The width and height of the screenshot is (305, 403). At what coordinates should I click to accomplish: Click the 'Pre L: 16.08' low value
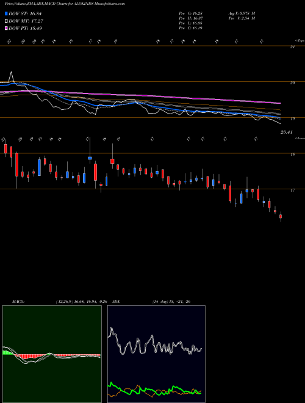coord(190,23)
